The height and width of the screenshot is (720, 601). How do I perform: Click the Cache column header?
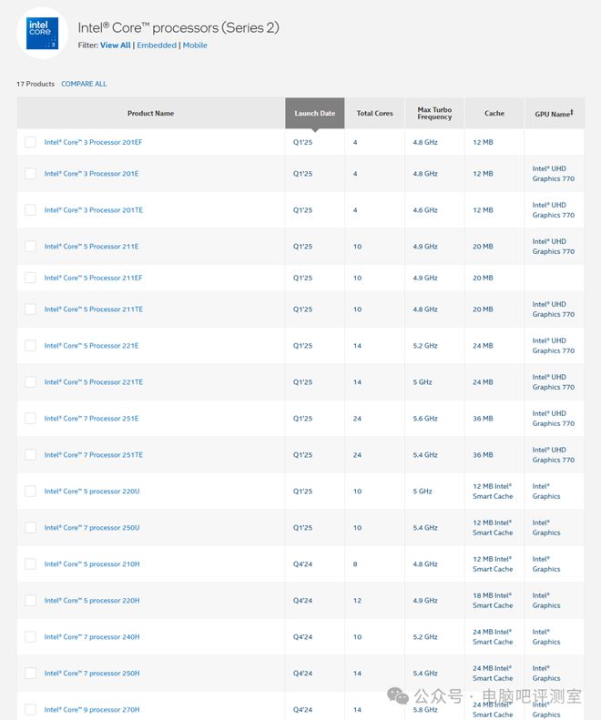tap(494, 113)
